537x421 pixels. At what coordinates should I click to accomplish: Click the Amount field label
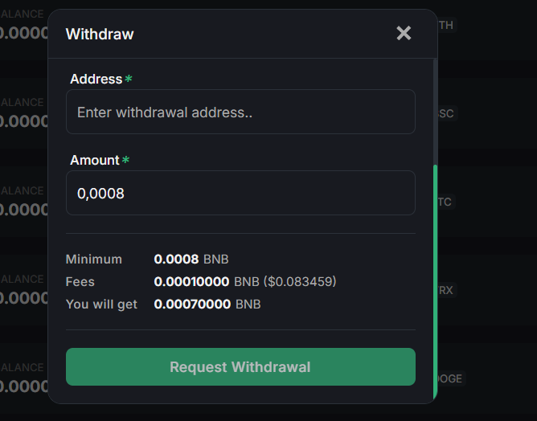point(94,160)
